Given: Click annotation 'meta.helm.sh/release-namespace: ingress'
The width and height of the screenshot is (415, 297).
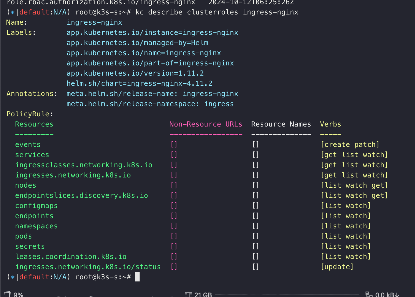Looking at the screenshot, I should tap(150, 104).
